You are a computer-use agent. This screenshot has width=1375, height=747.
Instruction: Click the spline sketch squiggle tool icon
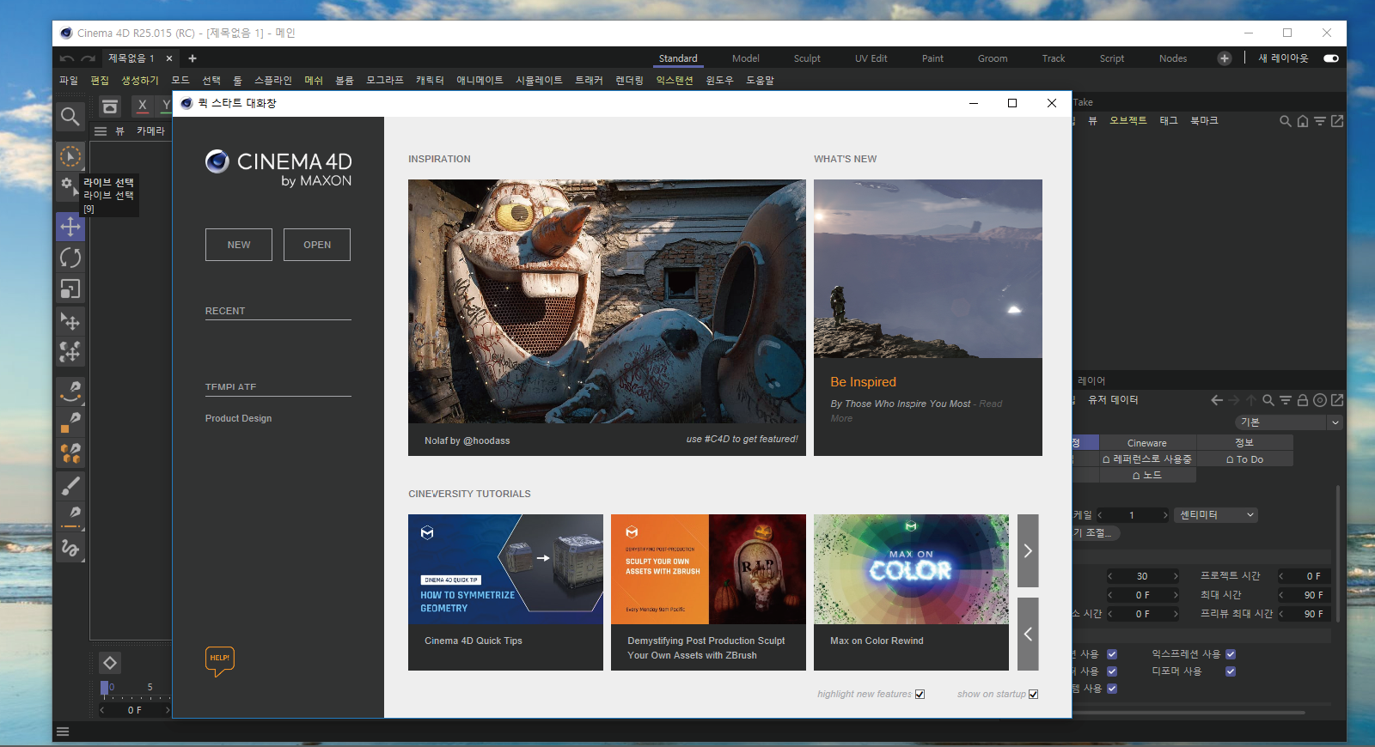pos(70,547)
